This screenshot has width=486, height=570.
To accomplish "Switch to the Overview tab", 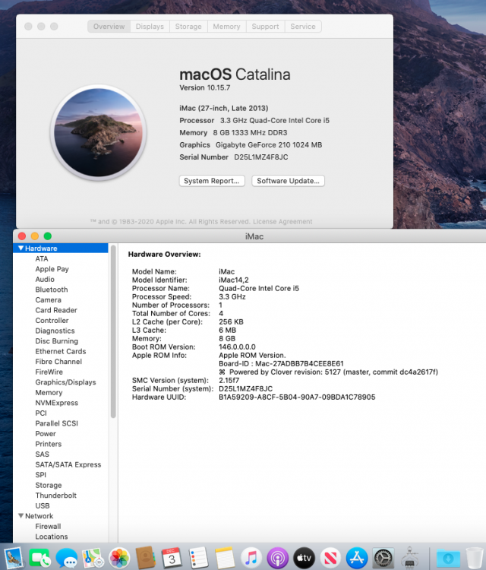I will [109, 27].
